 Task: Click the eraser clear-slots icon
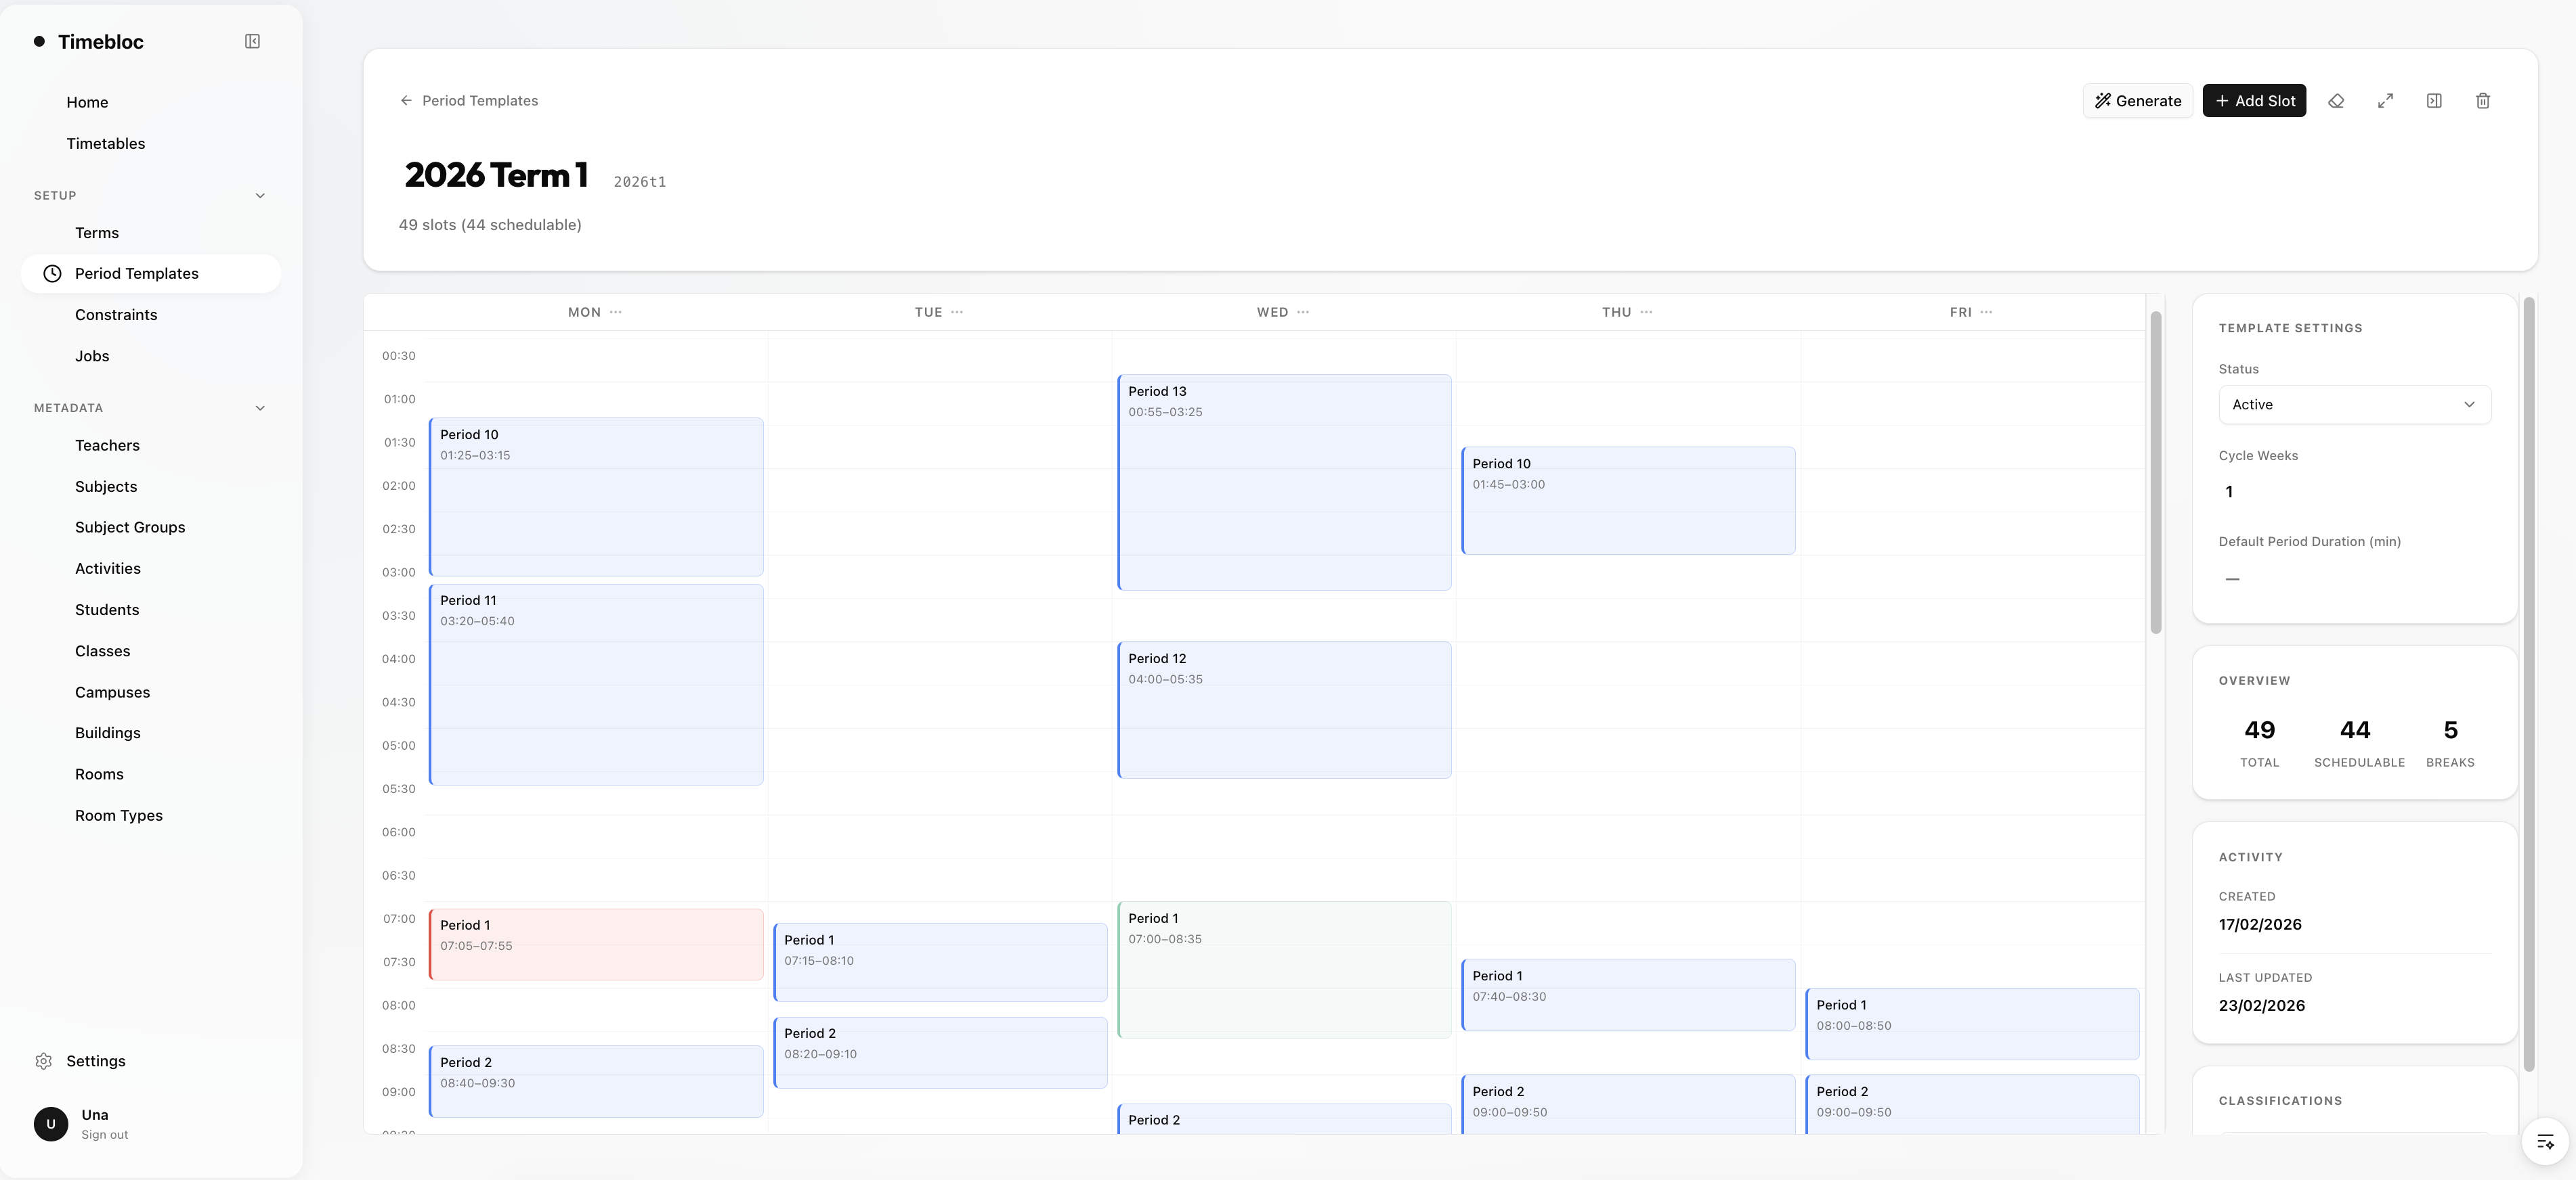pyautogui.click(x=2336, y=101)
